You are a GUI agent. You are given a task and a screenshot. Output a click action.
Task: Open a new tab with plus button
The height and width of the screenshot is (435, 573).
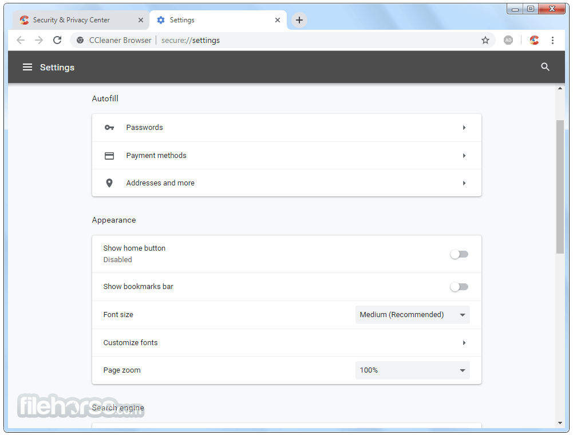click(x=299, y=20)
